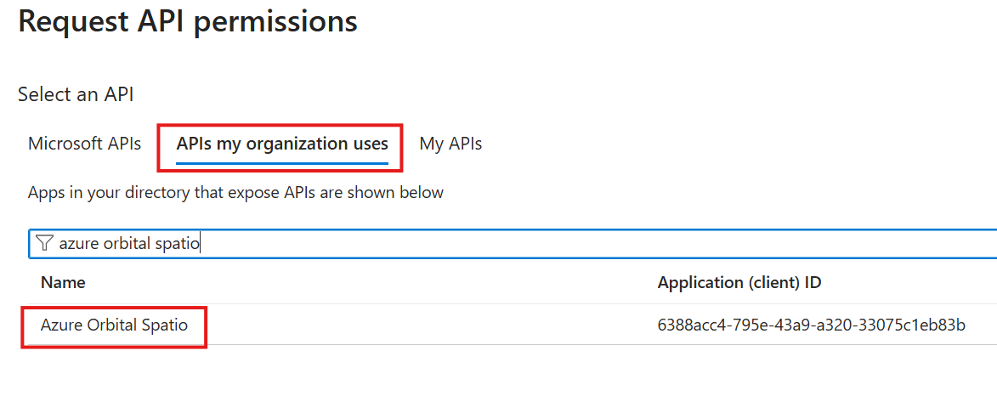Click the Application (client) ID column header
Viewport: 997px width, 396px height.
(739, 282)
